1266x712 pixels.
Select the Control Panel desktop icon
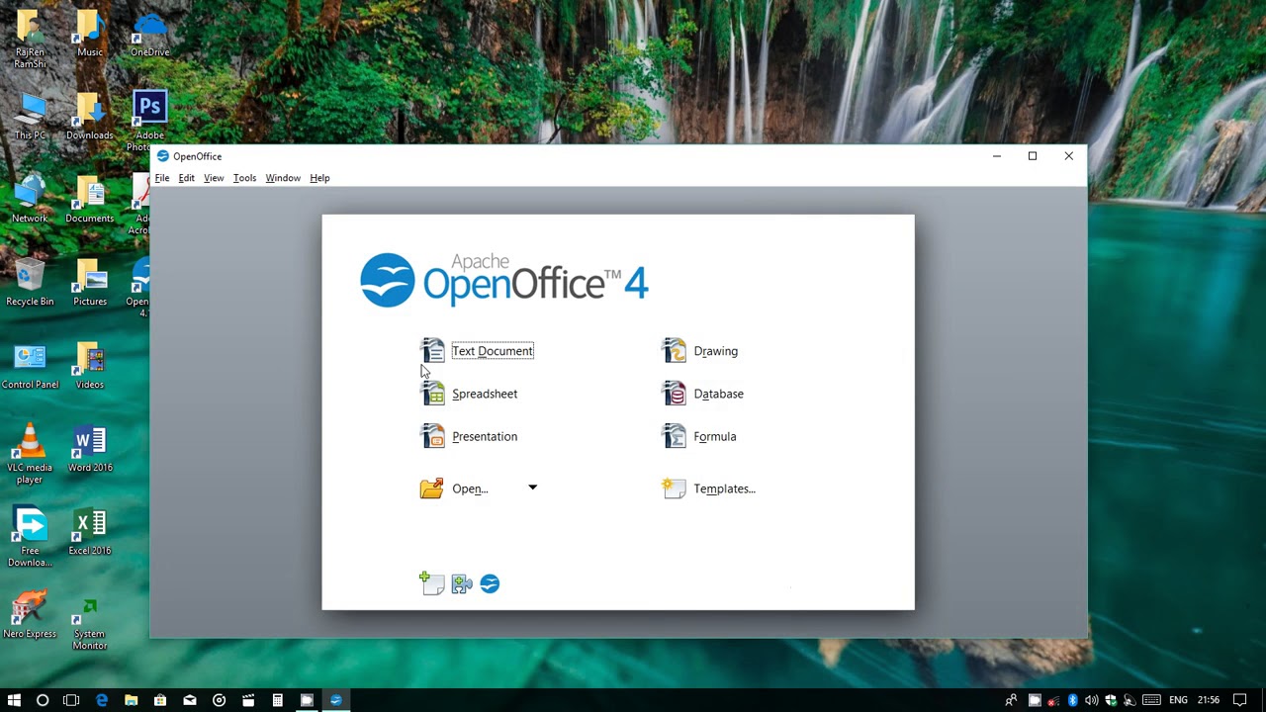click(30, 366)
